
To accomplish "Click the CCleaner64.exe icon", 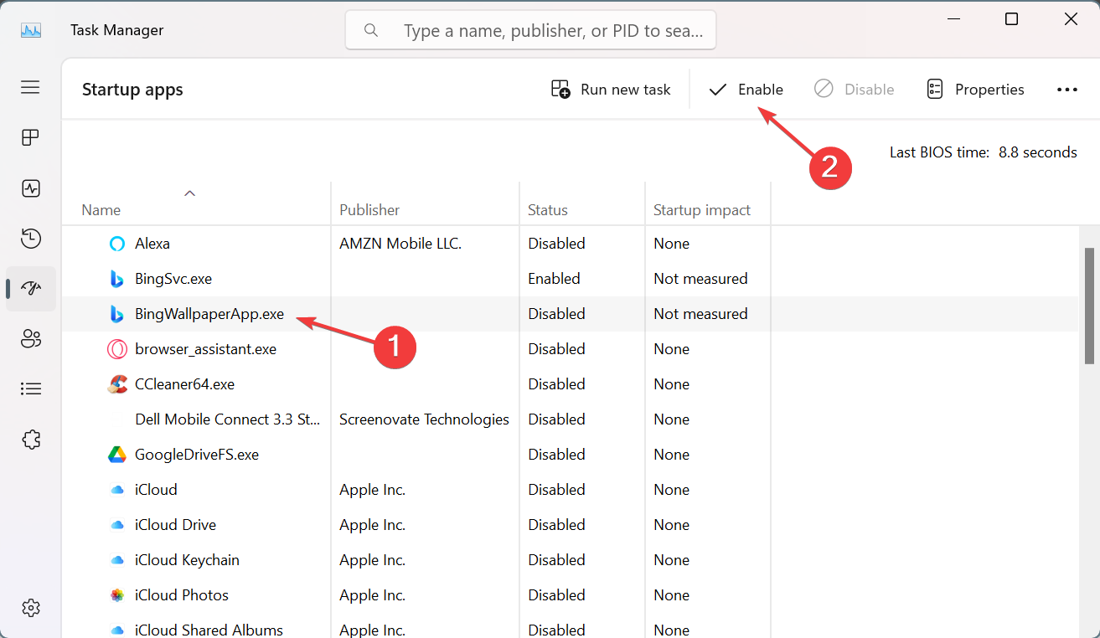I will point(116,384).
